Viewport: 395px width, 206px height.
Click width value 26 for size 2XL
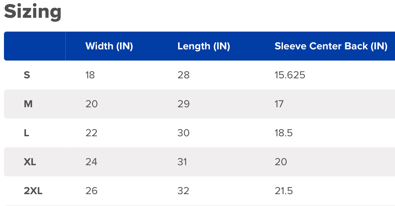[x=91, y=191]
